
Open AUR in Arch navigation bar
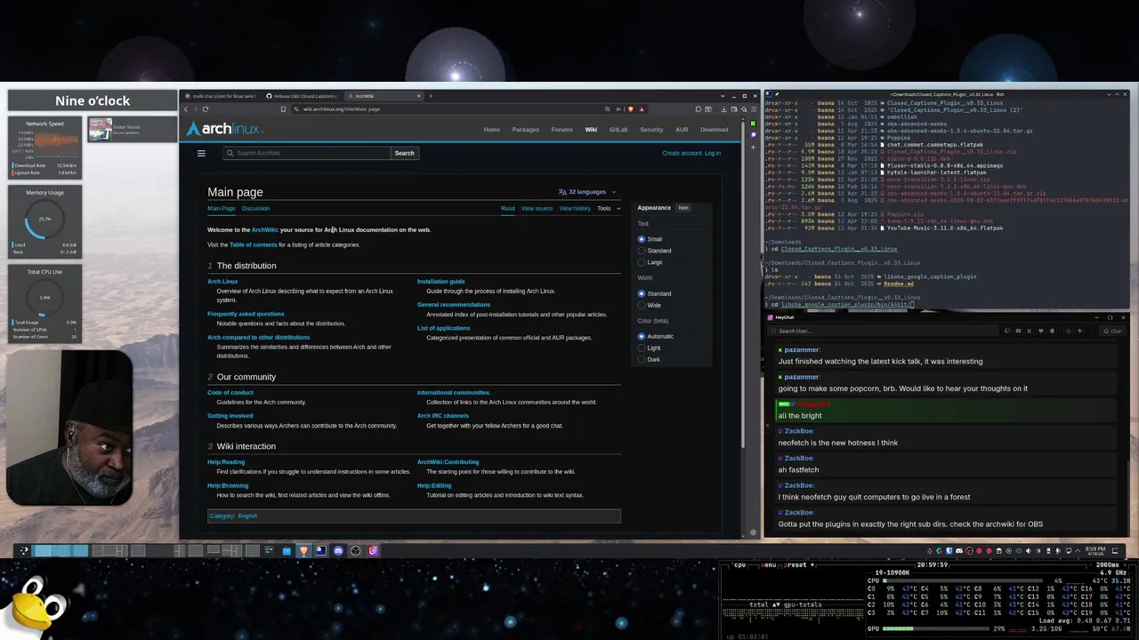[682, 130]
